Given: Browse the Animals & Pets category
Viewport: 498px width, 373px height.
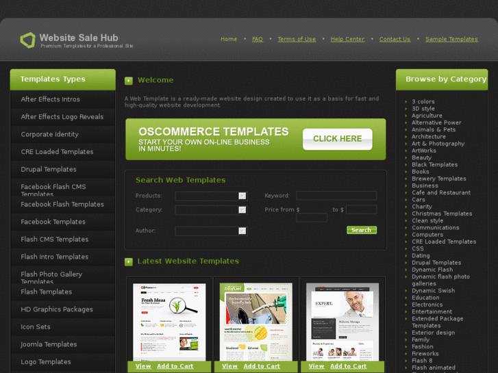Looking at the screenshot, I should [x=434, y=129].
